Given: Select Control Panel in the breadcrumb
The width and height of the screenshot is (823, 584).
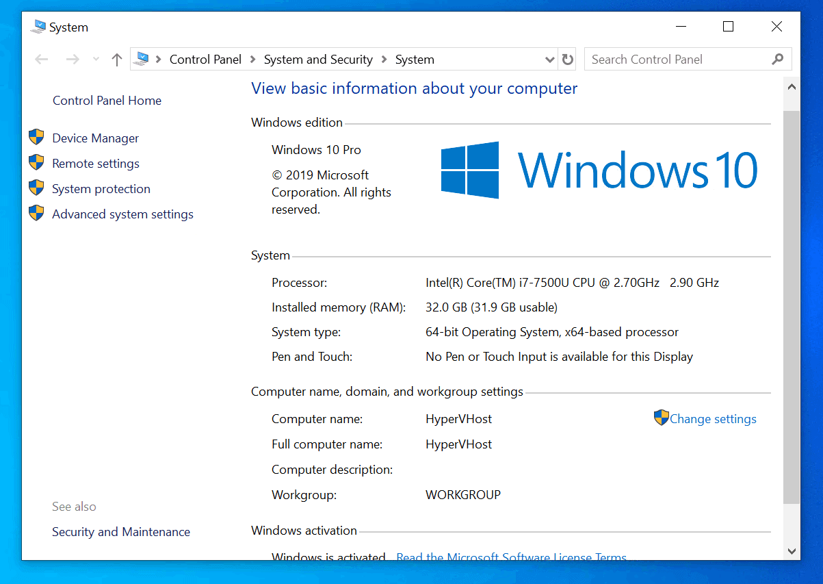Looking at the screenshot, I should point(205,60).
